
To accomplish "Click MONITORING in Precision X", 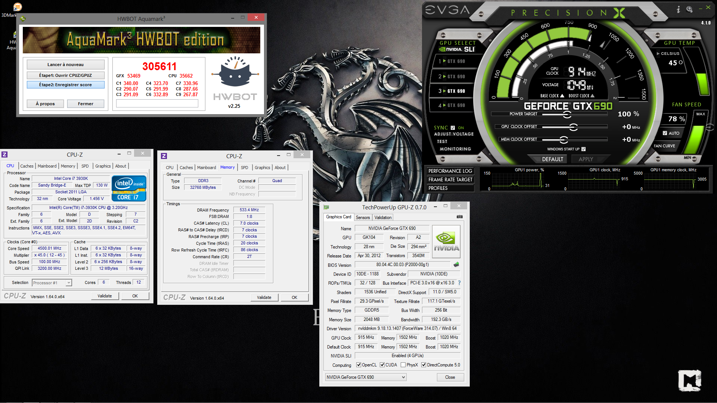I will pyautogui.click(x=455, y=149).
